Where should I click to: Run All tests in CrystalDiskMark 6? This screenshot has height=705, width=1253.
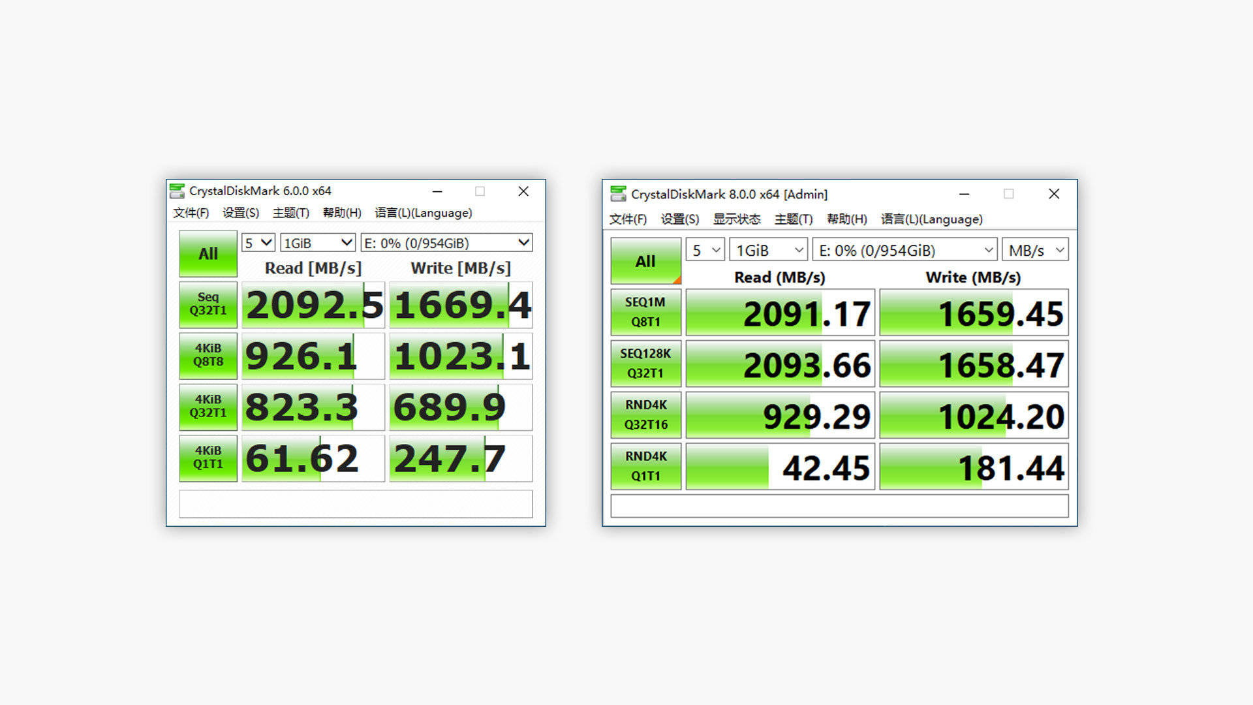[x=208, y=254]
